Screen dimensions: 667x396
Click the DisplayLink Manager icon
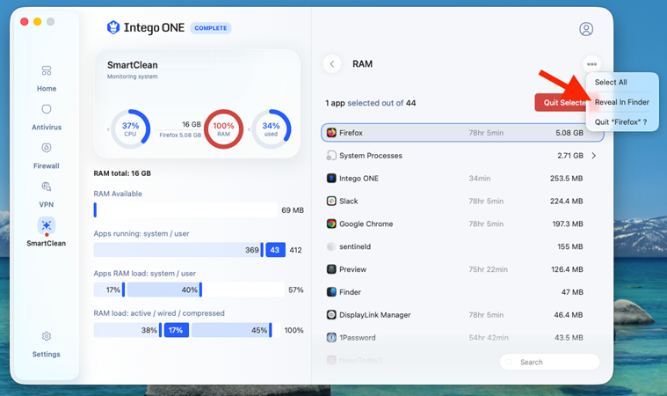point(331,315)
